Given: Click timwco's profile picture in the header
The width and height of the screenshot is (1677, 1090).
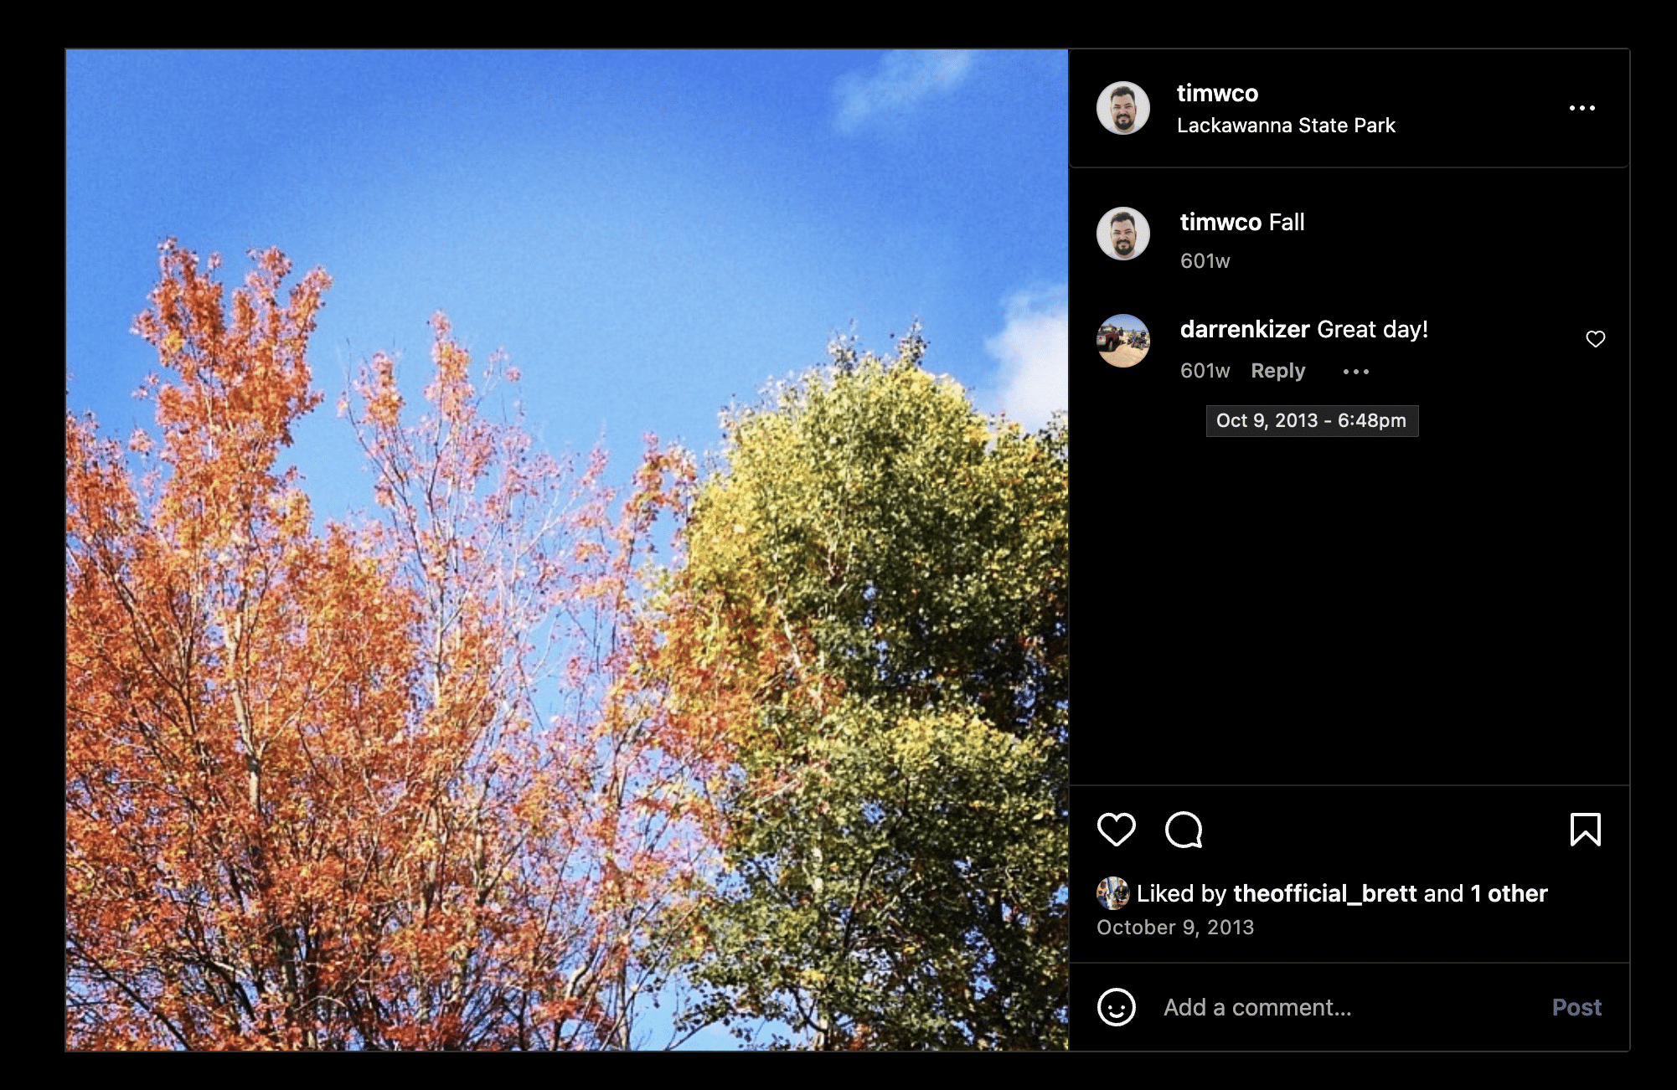Looking at the screenshot, I should [1122, 108].
